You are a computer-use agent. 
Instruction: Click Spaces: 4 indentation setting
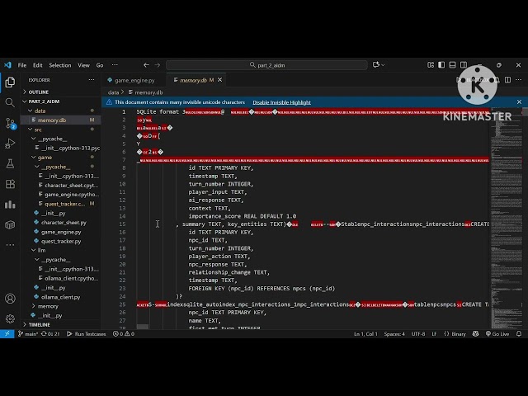click(394, 333)
